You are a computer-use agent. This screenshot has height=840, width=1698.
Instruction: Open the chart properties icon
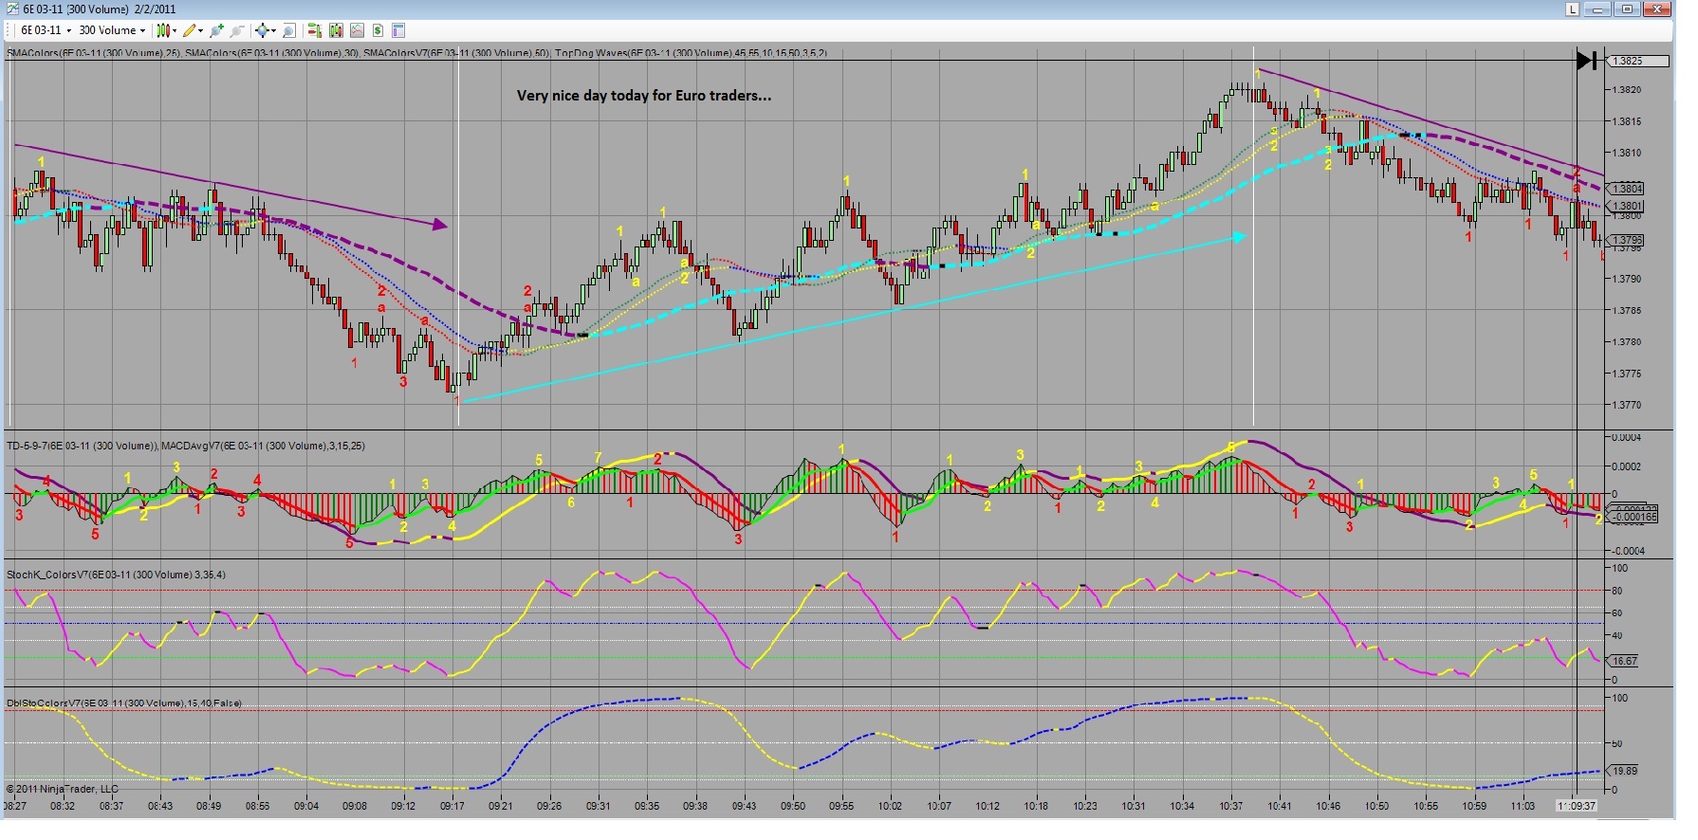pyautogui.click(x=398, y=30)
